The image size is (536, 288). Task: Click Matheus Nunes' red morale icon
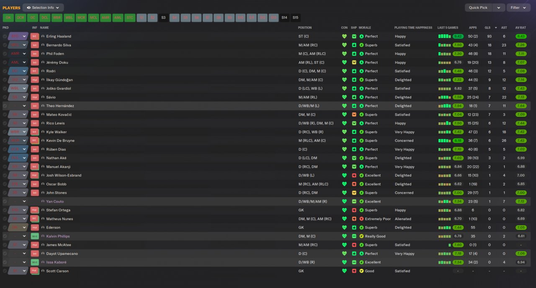361,219
